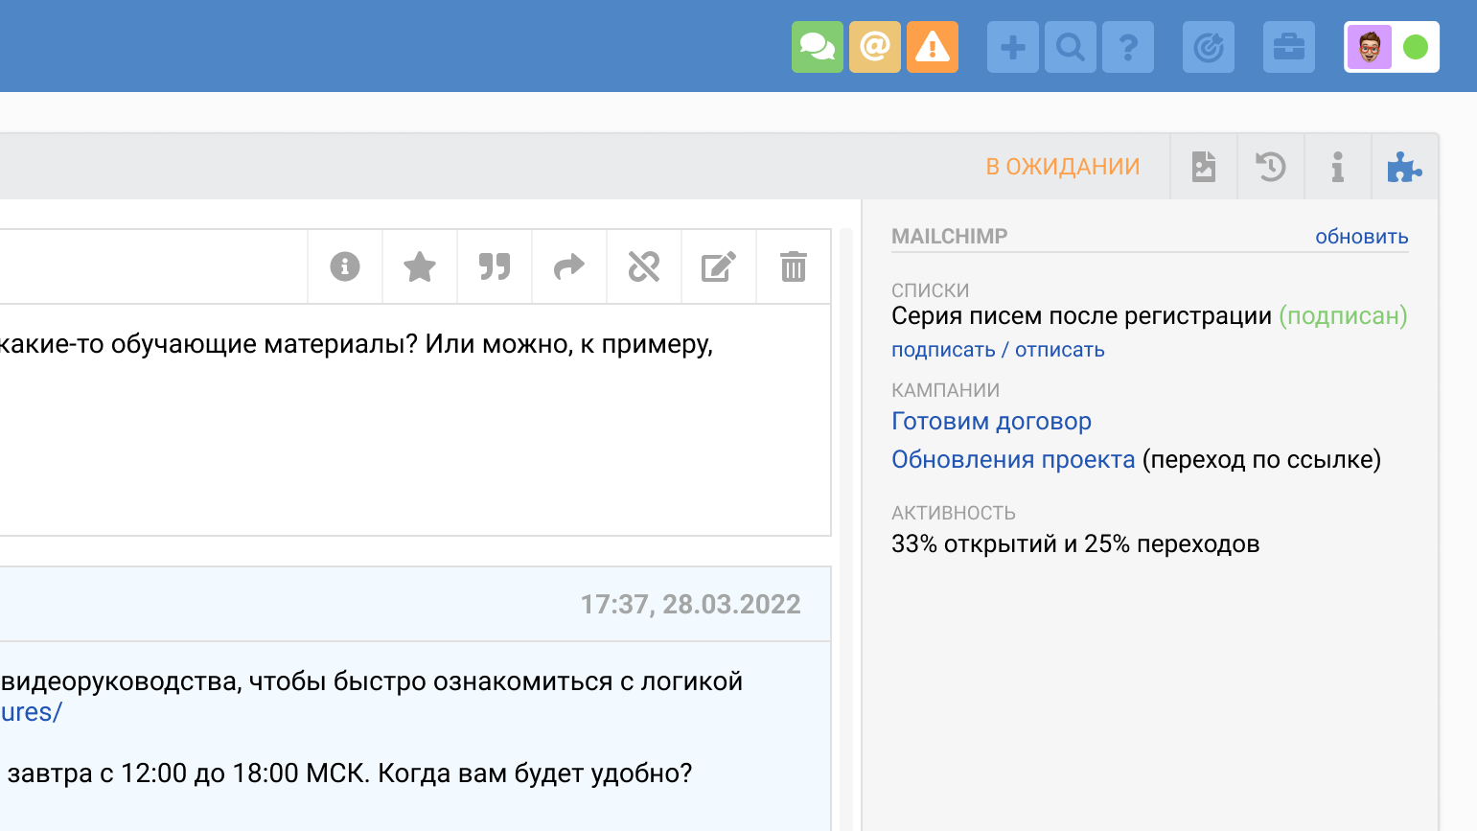The image size is (1477, 831).
Task: Open the profile avatar menu
Action: click(1370, 45)
